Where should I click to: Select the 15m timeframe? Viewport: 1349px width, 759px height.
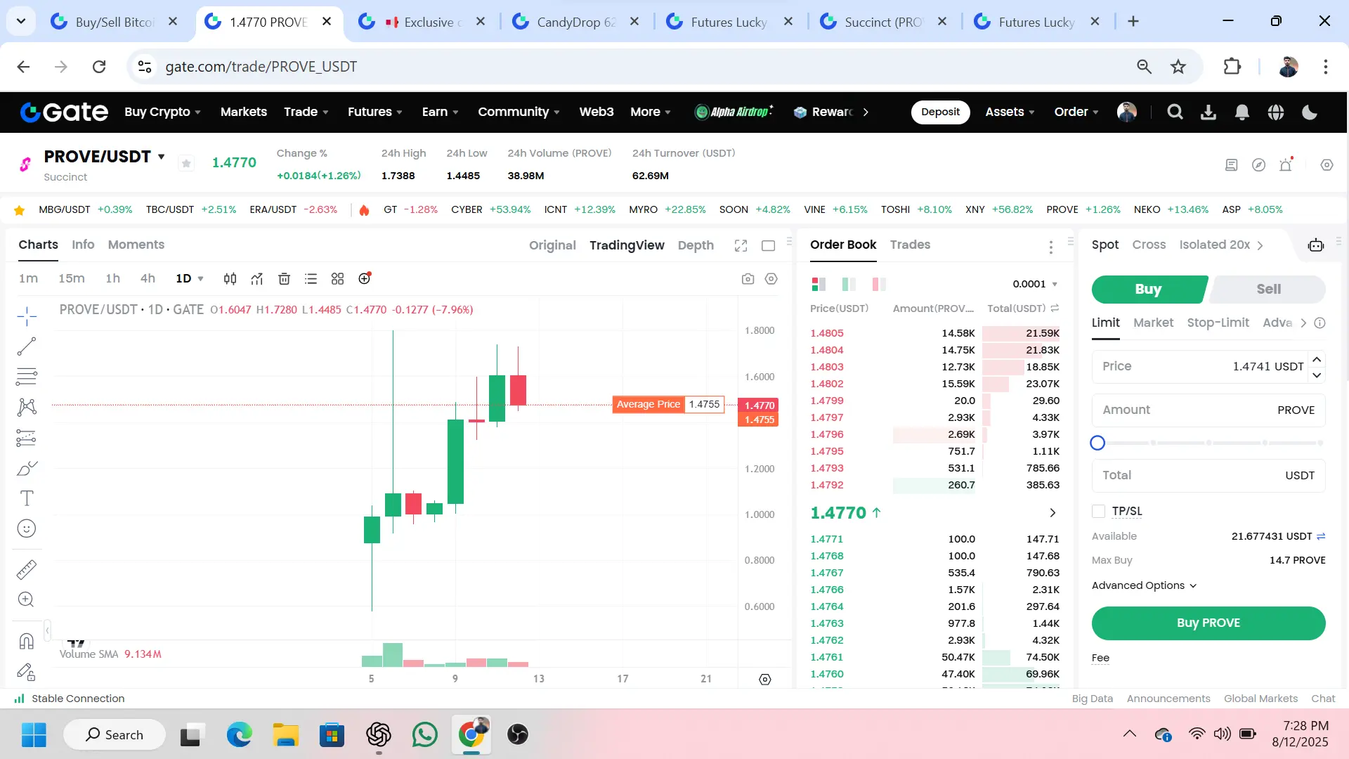click(x=71, y=279)
